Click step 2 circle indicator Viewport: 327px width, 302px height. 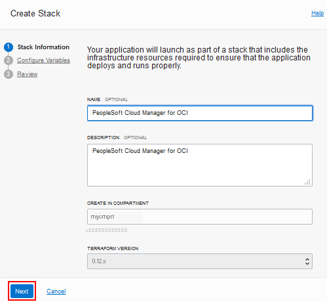click(x=9, y=60)
